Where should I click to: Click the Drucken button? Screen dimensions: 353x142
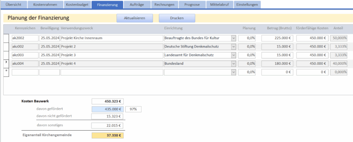click(x=176, y=18)
